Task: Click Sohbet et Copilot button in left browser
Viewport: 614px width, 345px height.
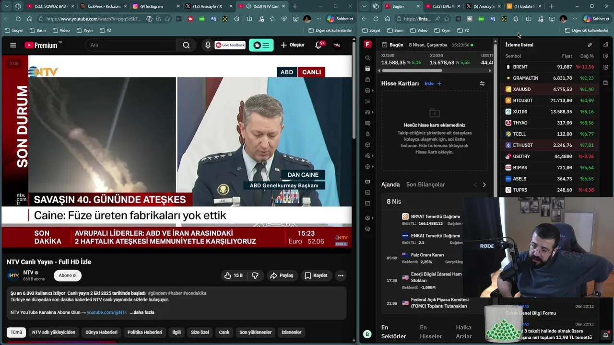Action: pyautogui.click(x=341, y=19)
